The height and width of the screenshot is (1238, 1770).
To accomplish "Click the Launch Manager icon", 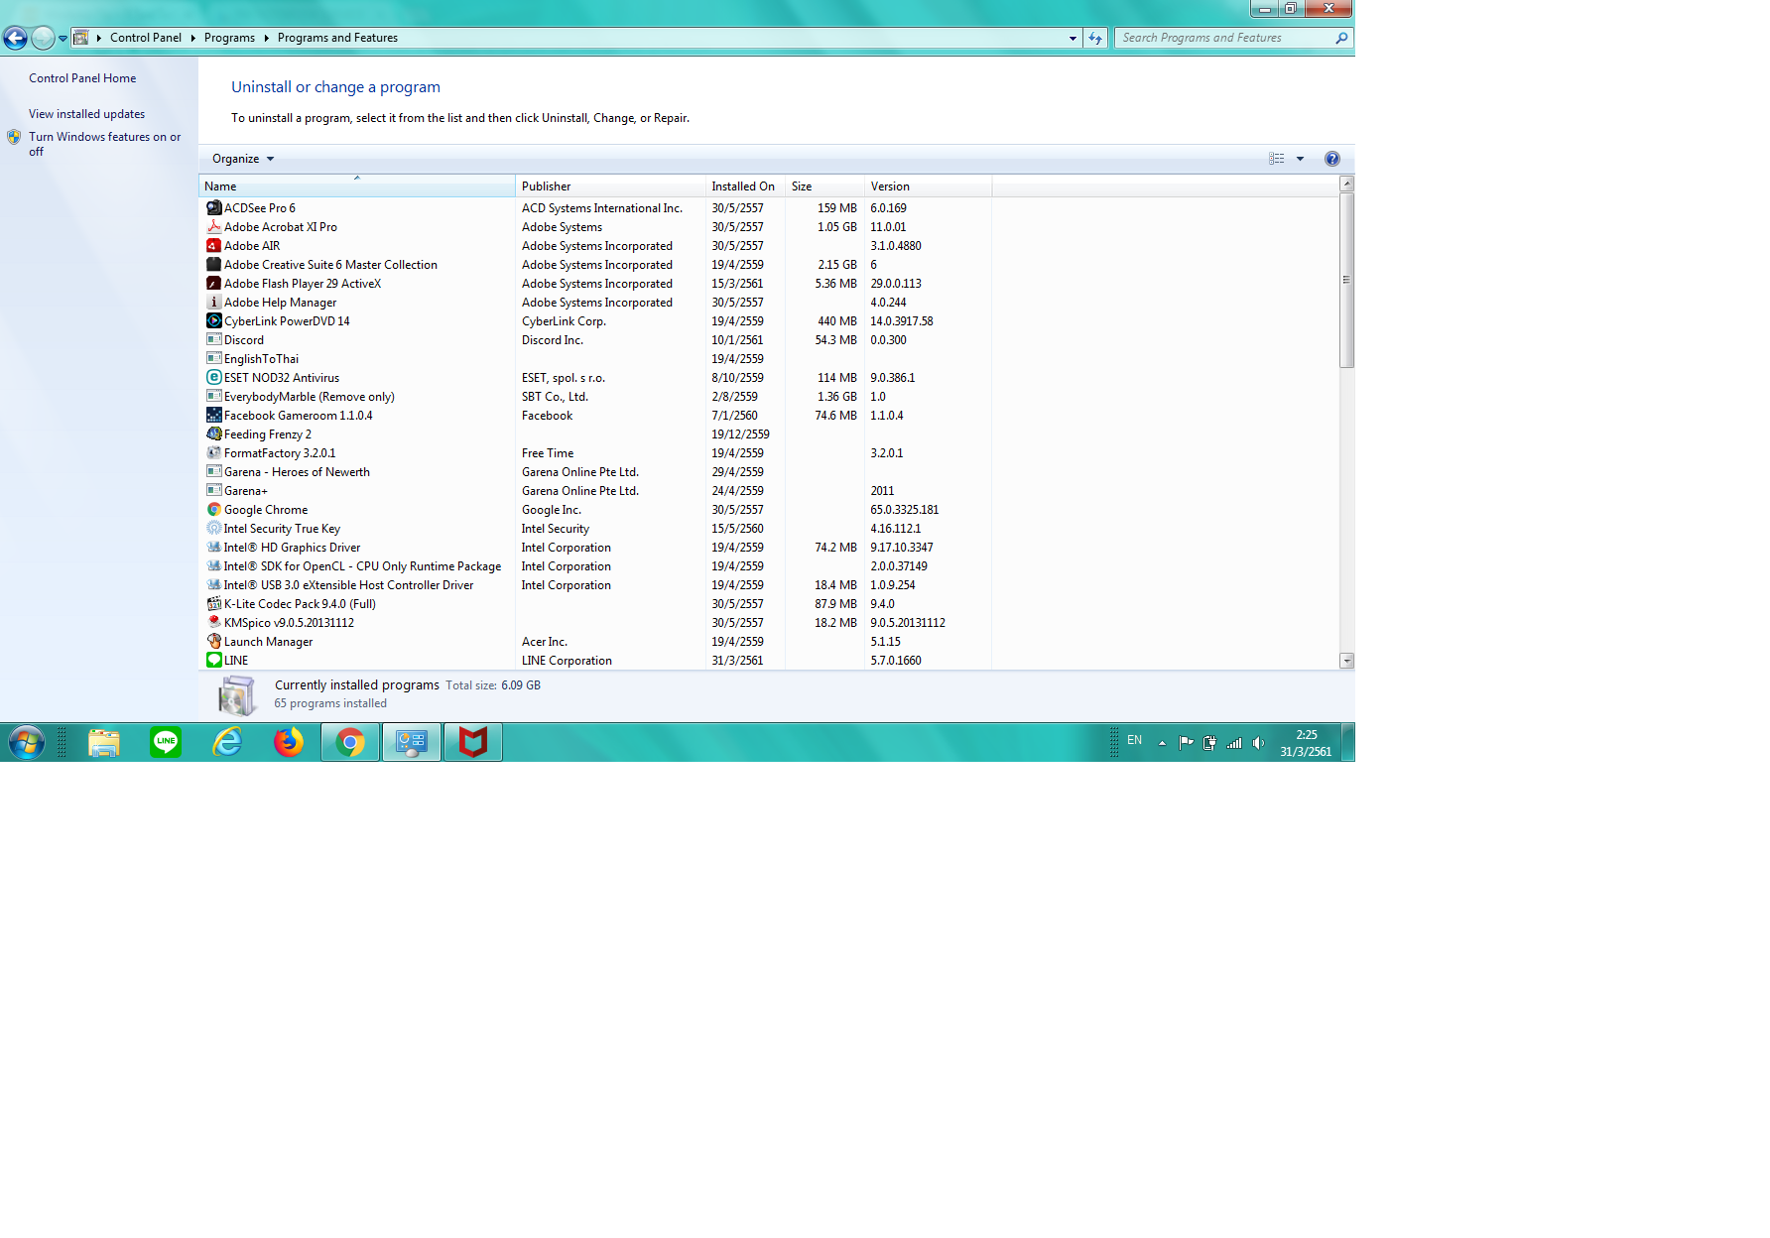I will click(x=213, y=641).
